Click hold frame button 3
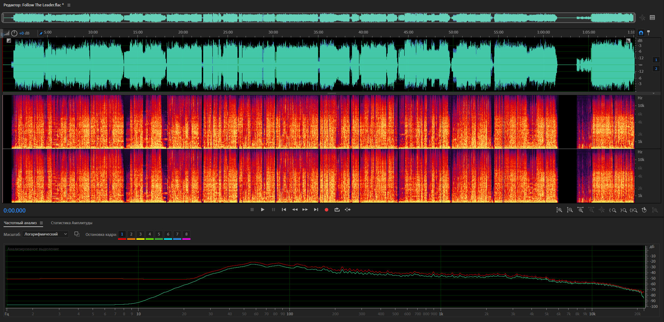This screenshot has width=664, height=322. tap(140, 234)
